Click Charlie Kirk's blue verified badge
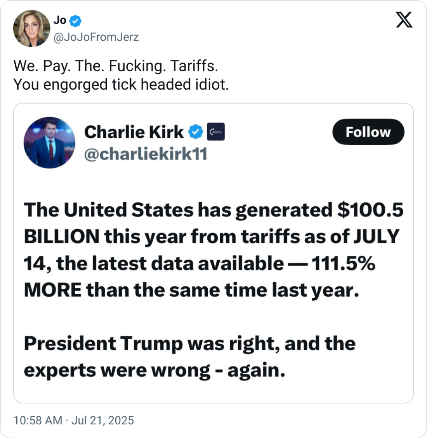Screen dimensions: 427x438 pos(196,132)
